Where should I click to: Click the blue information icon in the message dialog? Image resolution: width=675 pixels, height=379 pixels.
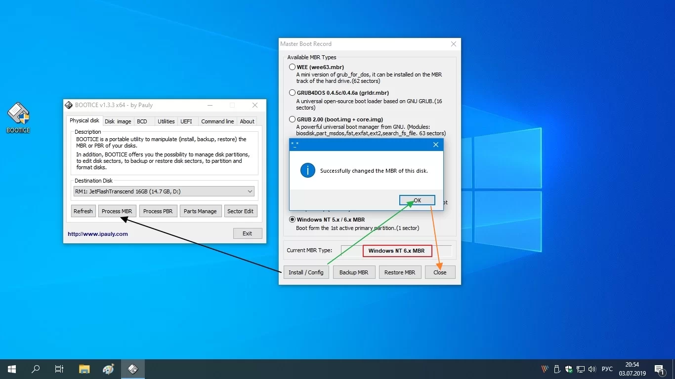click(307, 171)
